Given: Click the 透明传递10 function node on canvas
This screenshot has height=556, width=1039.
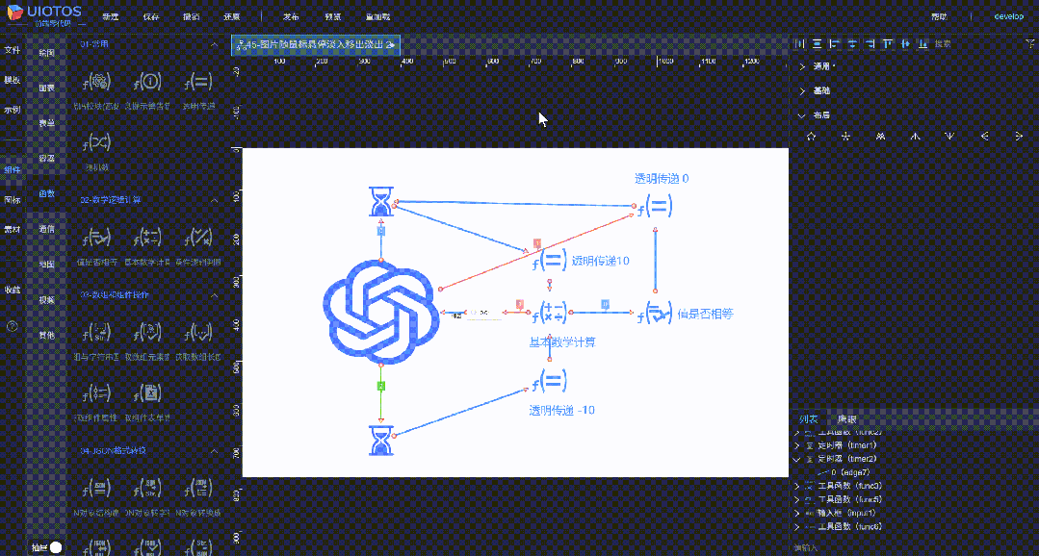Looking at the screenshot, I should click(x=550, y=260).
